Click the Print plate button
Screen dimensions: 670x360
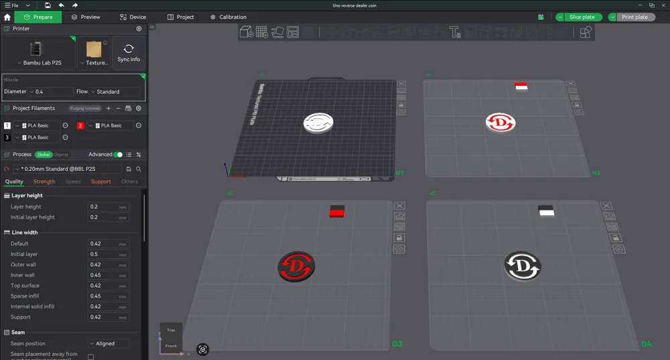(x=635, y=17)
